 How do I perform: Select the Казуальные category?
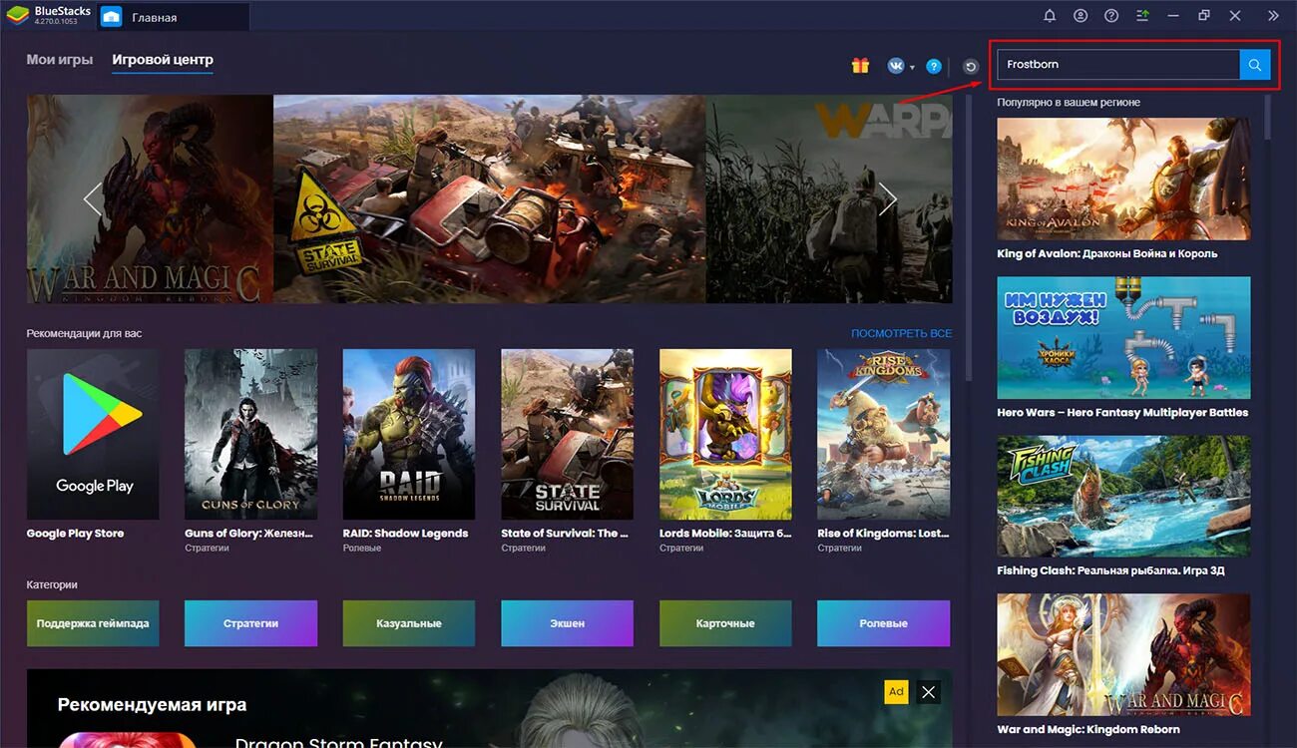pos(409,623)
